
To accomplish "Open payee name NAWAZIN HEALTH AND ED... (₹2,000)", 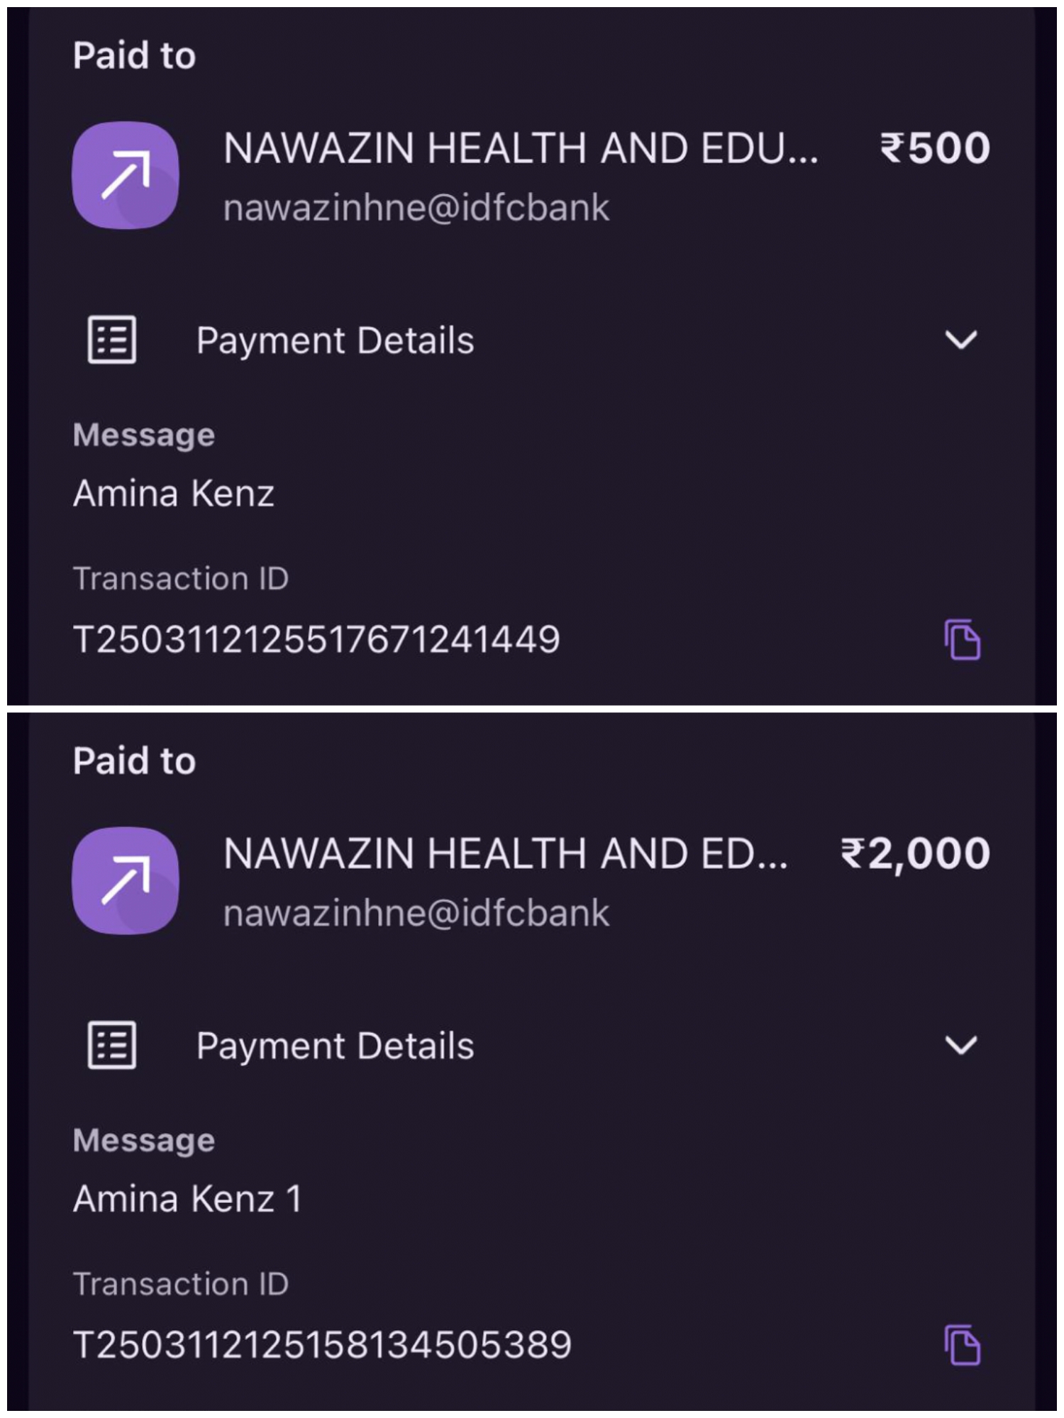I will click(505, 853).
